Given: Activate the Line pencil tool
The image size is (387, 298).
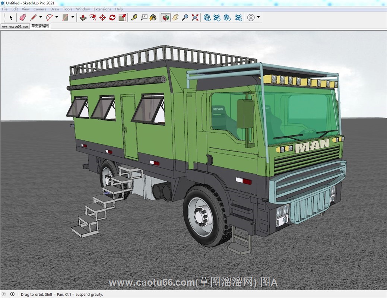Looking at the screenshot, I should pos(33,18).
